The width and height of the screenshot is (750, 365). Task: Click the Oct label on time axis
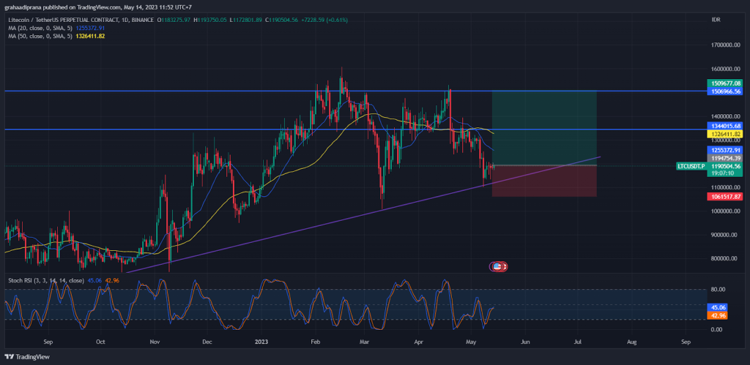pyautogui.click(x=100, y=342)
